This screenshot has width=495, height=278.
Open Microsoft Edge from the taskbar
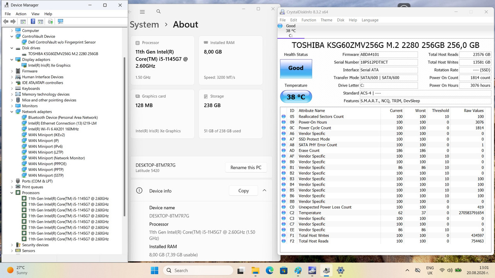[269, 270]
